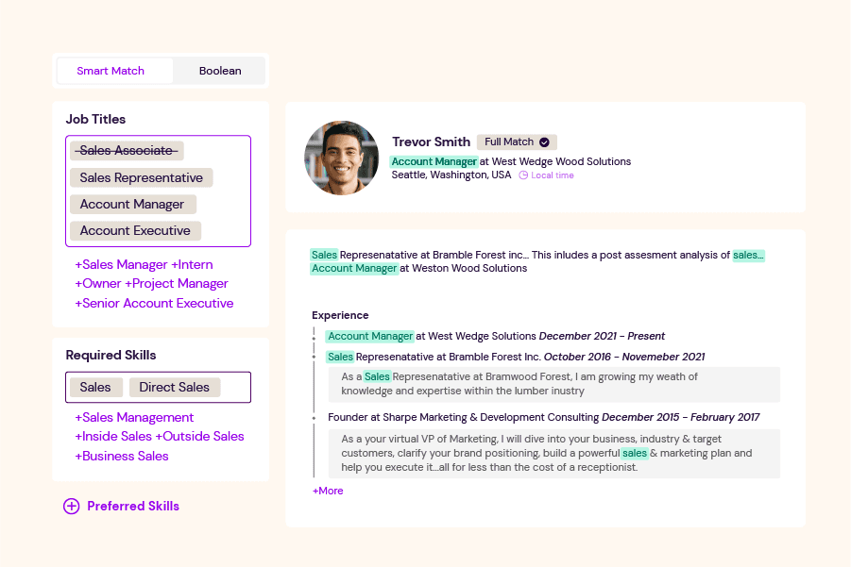Add Business Sales to required skills
The image size is (851, 567).
(122, 455)
